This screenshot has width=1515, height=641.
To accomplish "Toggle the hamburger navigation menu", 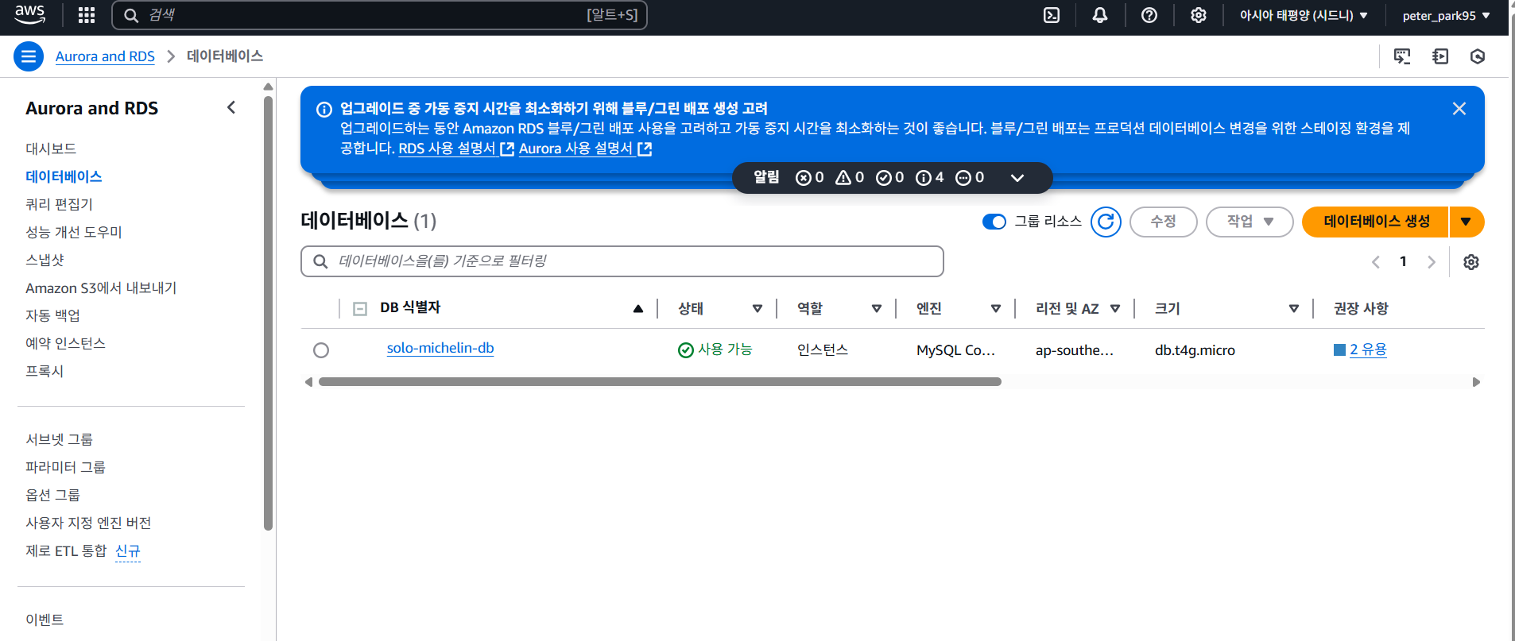I will [x=29, y=56].
